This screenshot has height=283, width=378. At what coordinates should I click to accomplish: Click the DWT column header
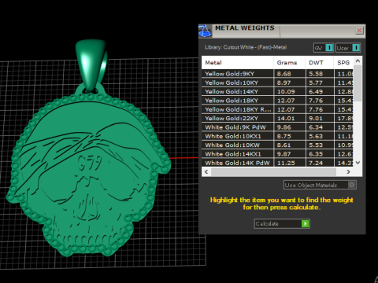(320, 63)
